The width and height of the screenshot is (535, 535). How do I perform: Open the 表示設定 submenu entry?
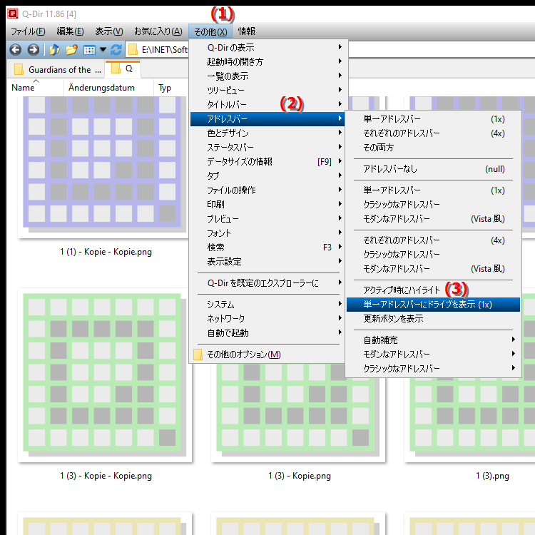pos(267,262)
